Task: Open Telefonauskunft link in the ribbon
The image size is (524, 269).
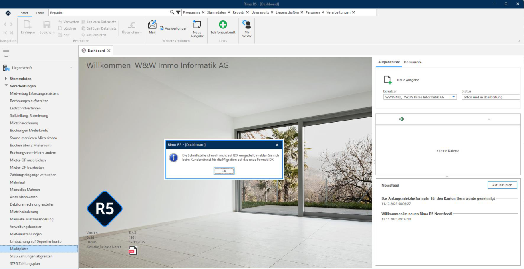Action: (223, 27)
